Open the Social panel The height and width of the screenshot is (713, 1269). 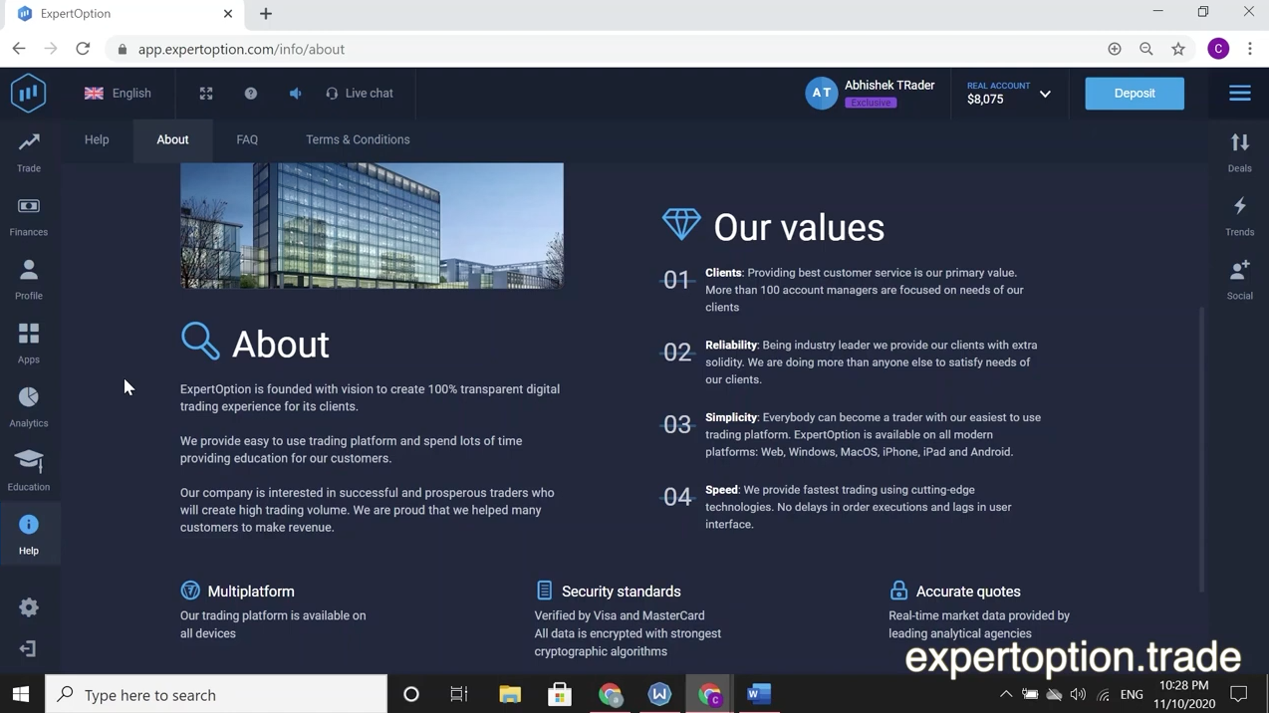[x=1240, y=279]
